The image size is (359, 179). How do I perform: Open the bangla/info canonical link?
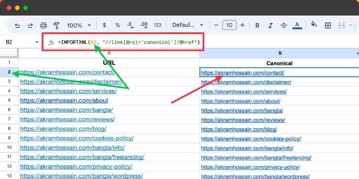pyautogui.click(x=247, y=148)
